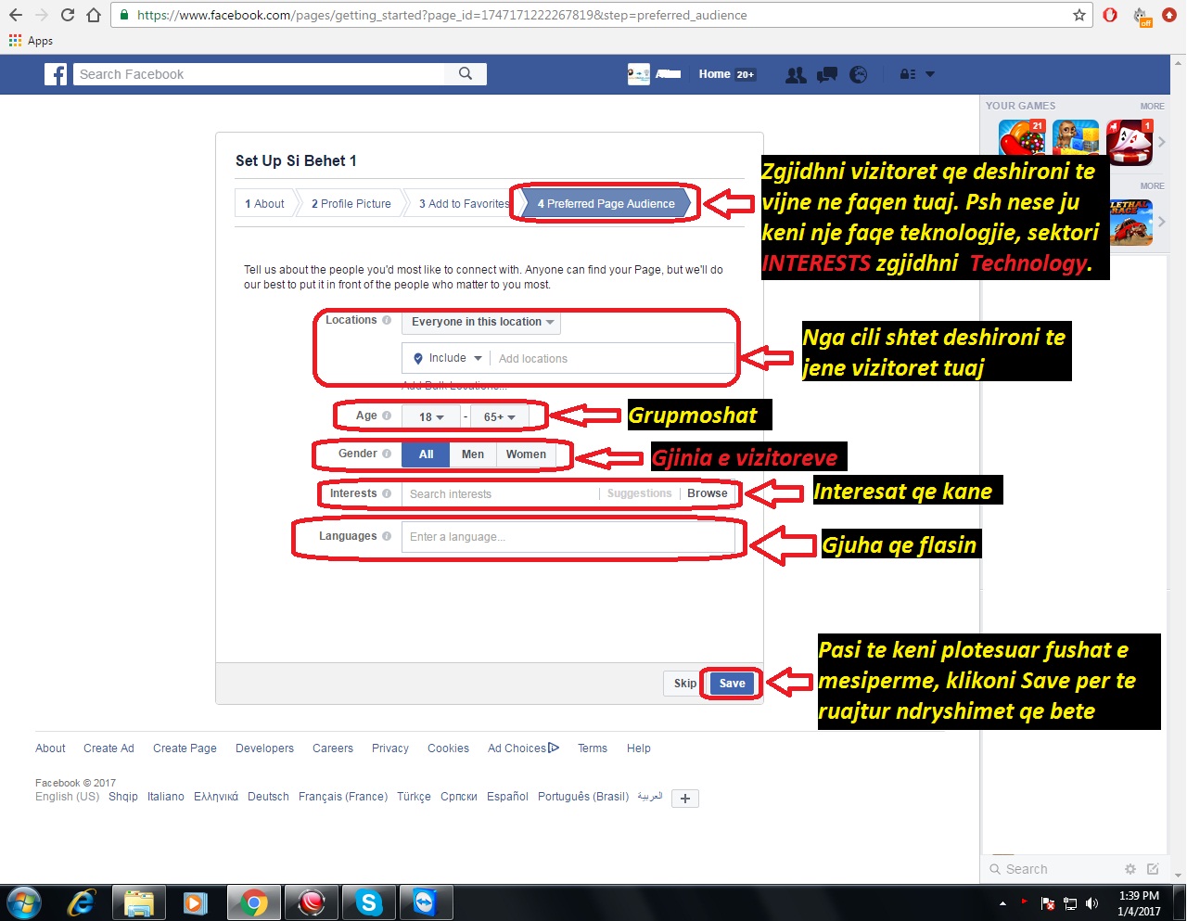This screenshot has height=921, width=1187.
Task: Open Create Page footer link
Action: tap(185, 748)
